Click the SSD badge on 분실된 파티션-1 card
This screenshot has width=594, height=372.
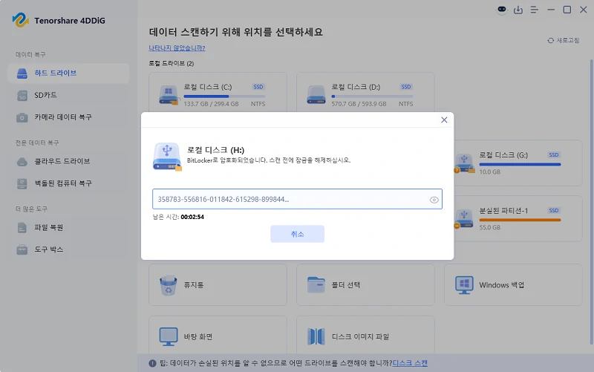click(554, 210)
